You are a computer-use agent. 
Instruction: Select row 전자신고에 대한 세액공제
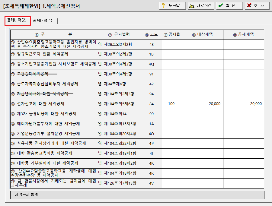tap(54, 104)
